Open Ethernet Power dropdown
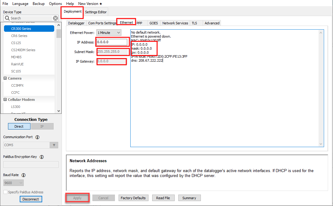This screenshot has width=333, height=206. [109, 33]
